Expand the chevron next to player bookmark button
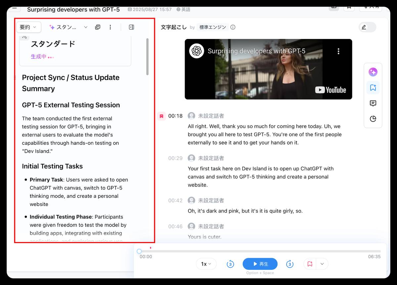Viewport: 397px width, 285px height. (322, 264)
